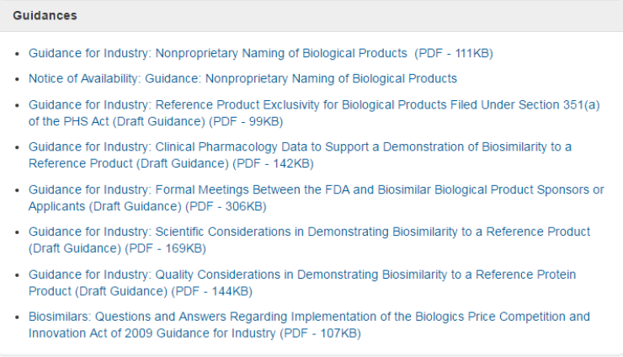Open Quality Considerations in Demonstrating Biosimilarity link

click(302, 283)
